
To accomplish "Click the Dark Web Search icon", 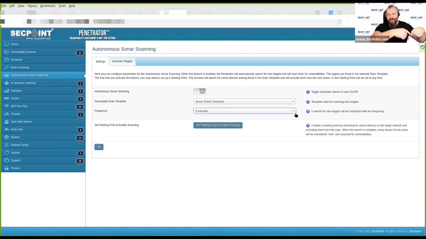I will (7, 121).
